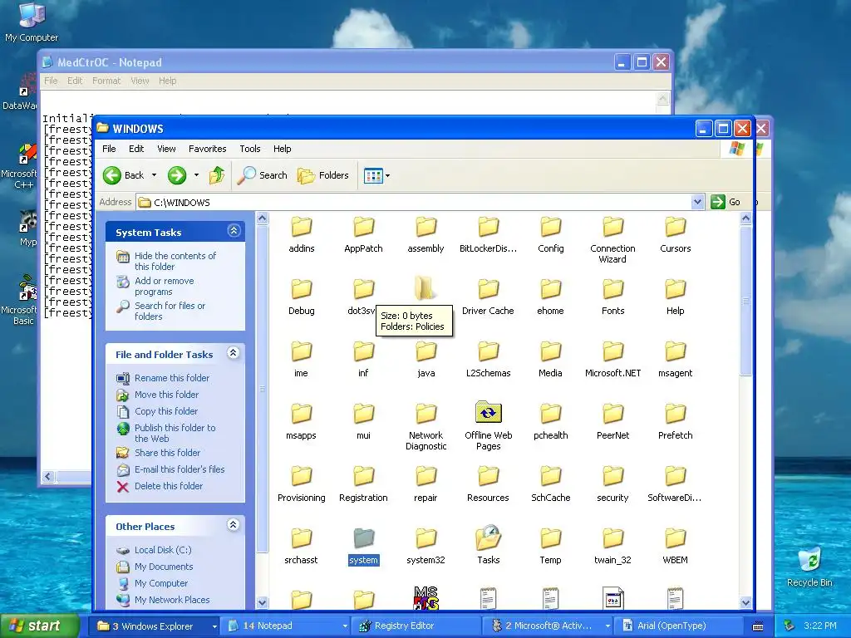Open the Back history dropdown arrow

[x=154, y=175]
